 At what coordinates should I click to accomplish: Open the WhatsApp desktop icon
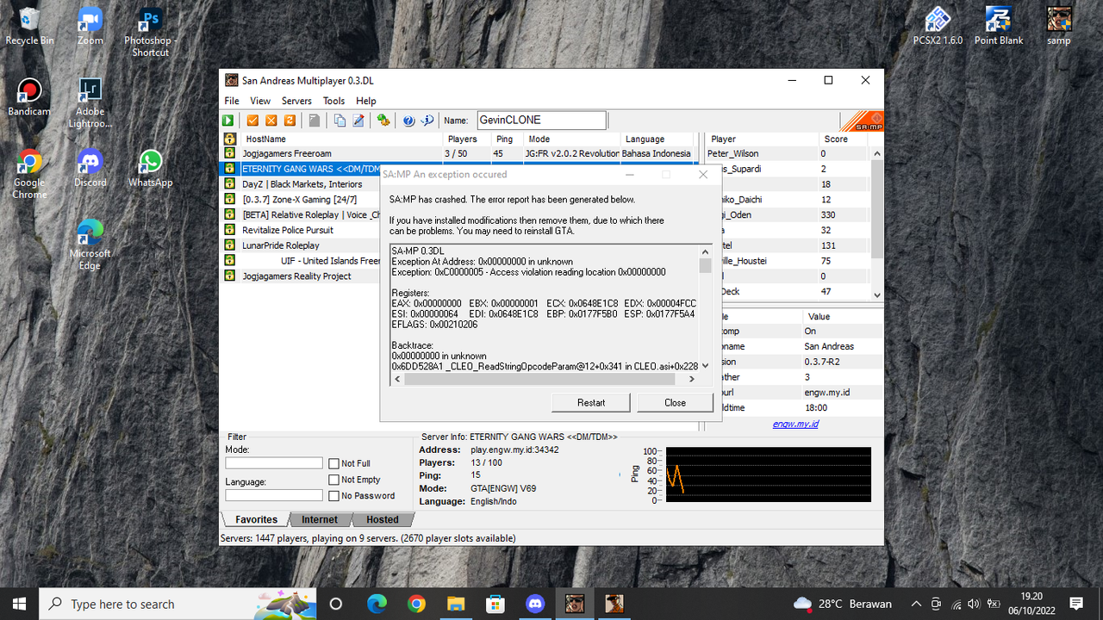(151, 168)
